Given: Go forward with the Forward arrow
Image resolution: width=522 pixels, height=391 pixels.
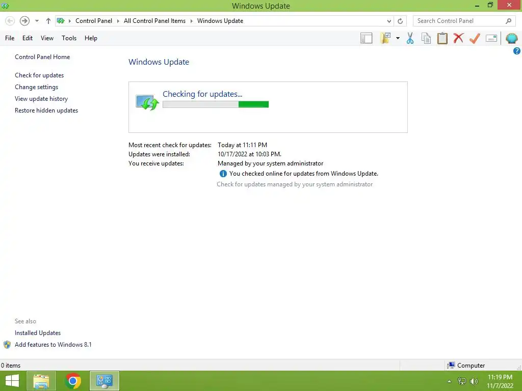Looking at the screenshot, I should 24,21.
